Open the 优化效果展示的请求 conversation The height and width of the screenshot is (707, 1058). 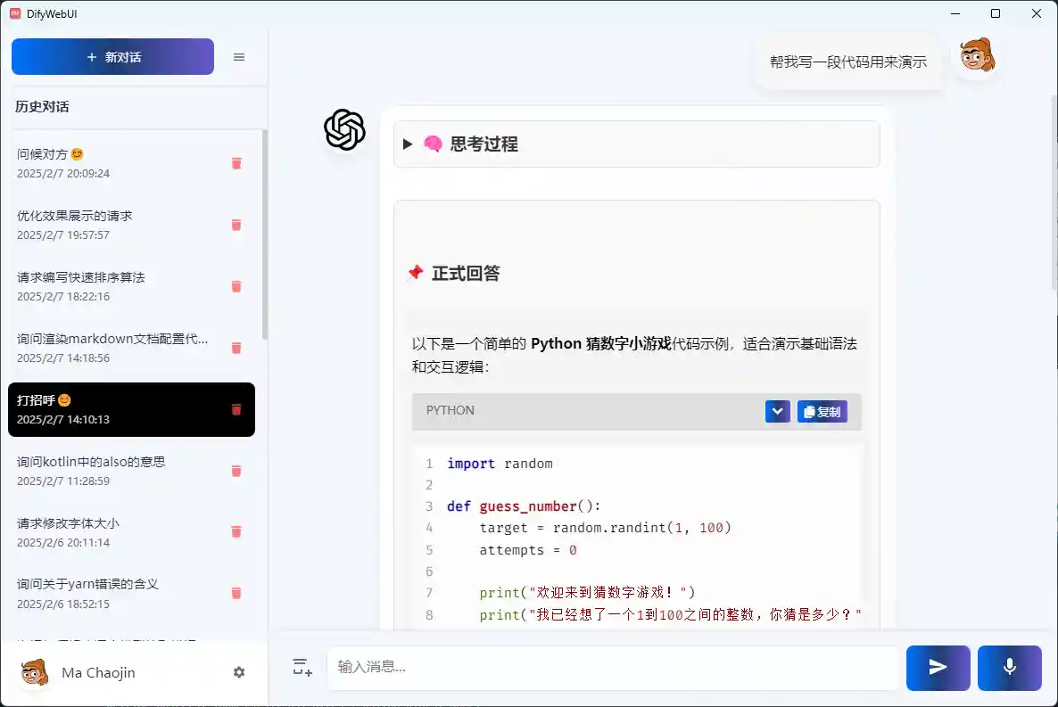(131, 225)
